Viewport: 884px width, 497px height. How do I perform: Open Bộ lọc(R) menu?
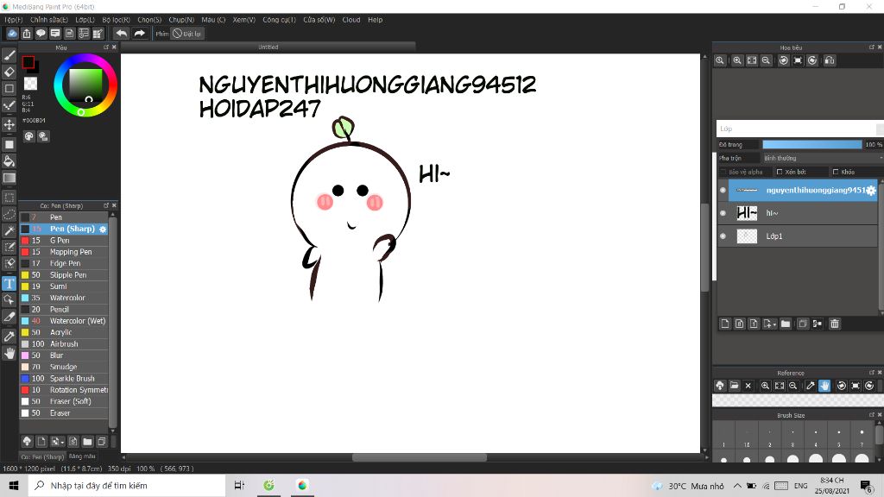117,20
